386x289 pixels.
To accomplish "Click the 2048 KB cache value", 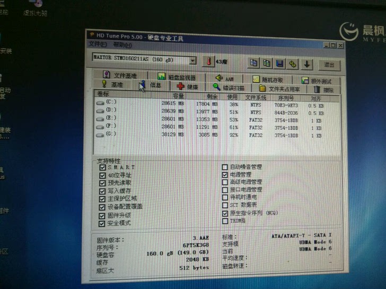I will (197, 259).
